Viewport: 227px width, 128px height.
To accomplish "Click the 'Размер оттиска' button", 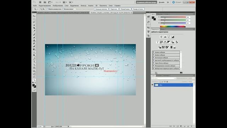I will click(138, 9).
